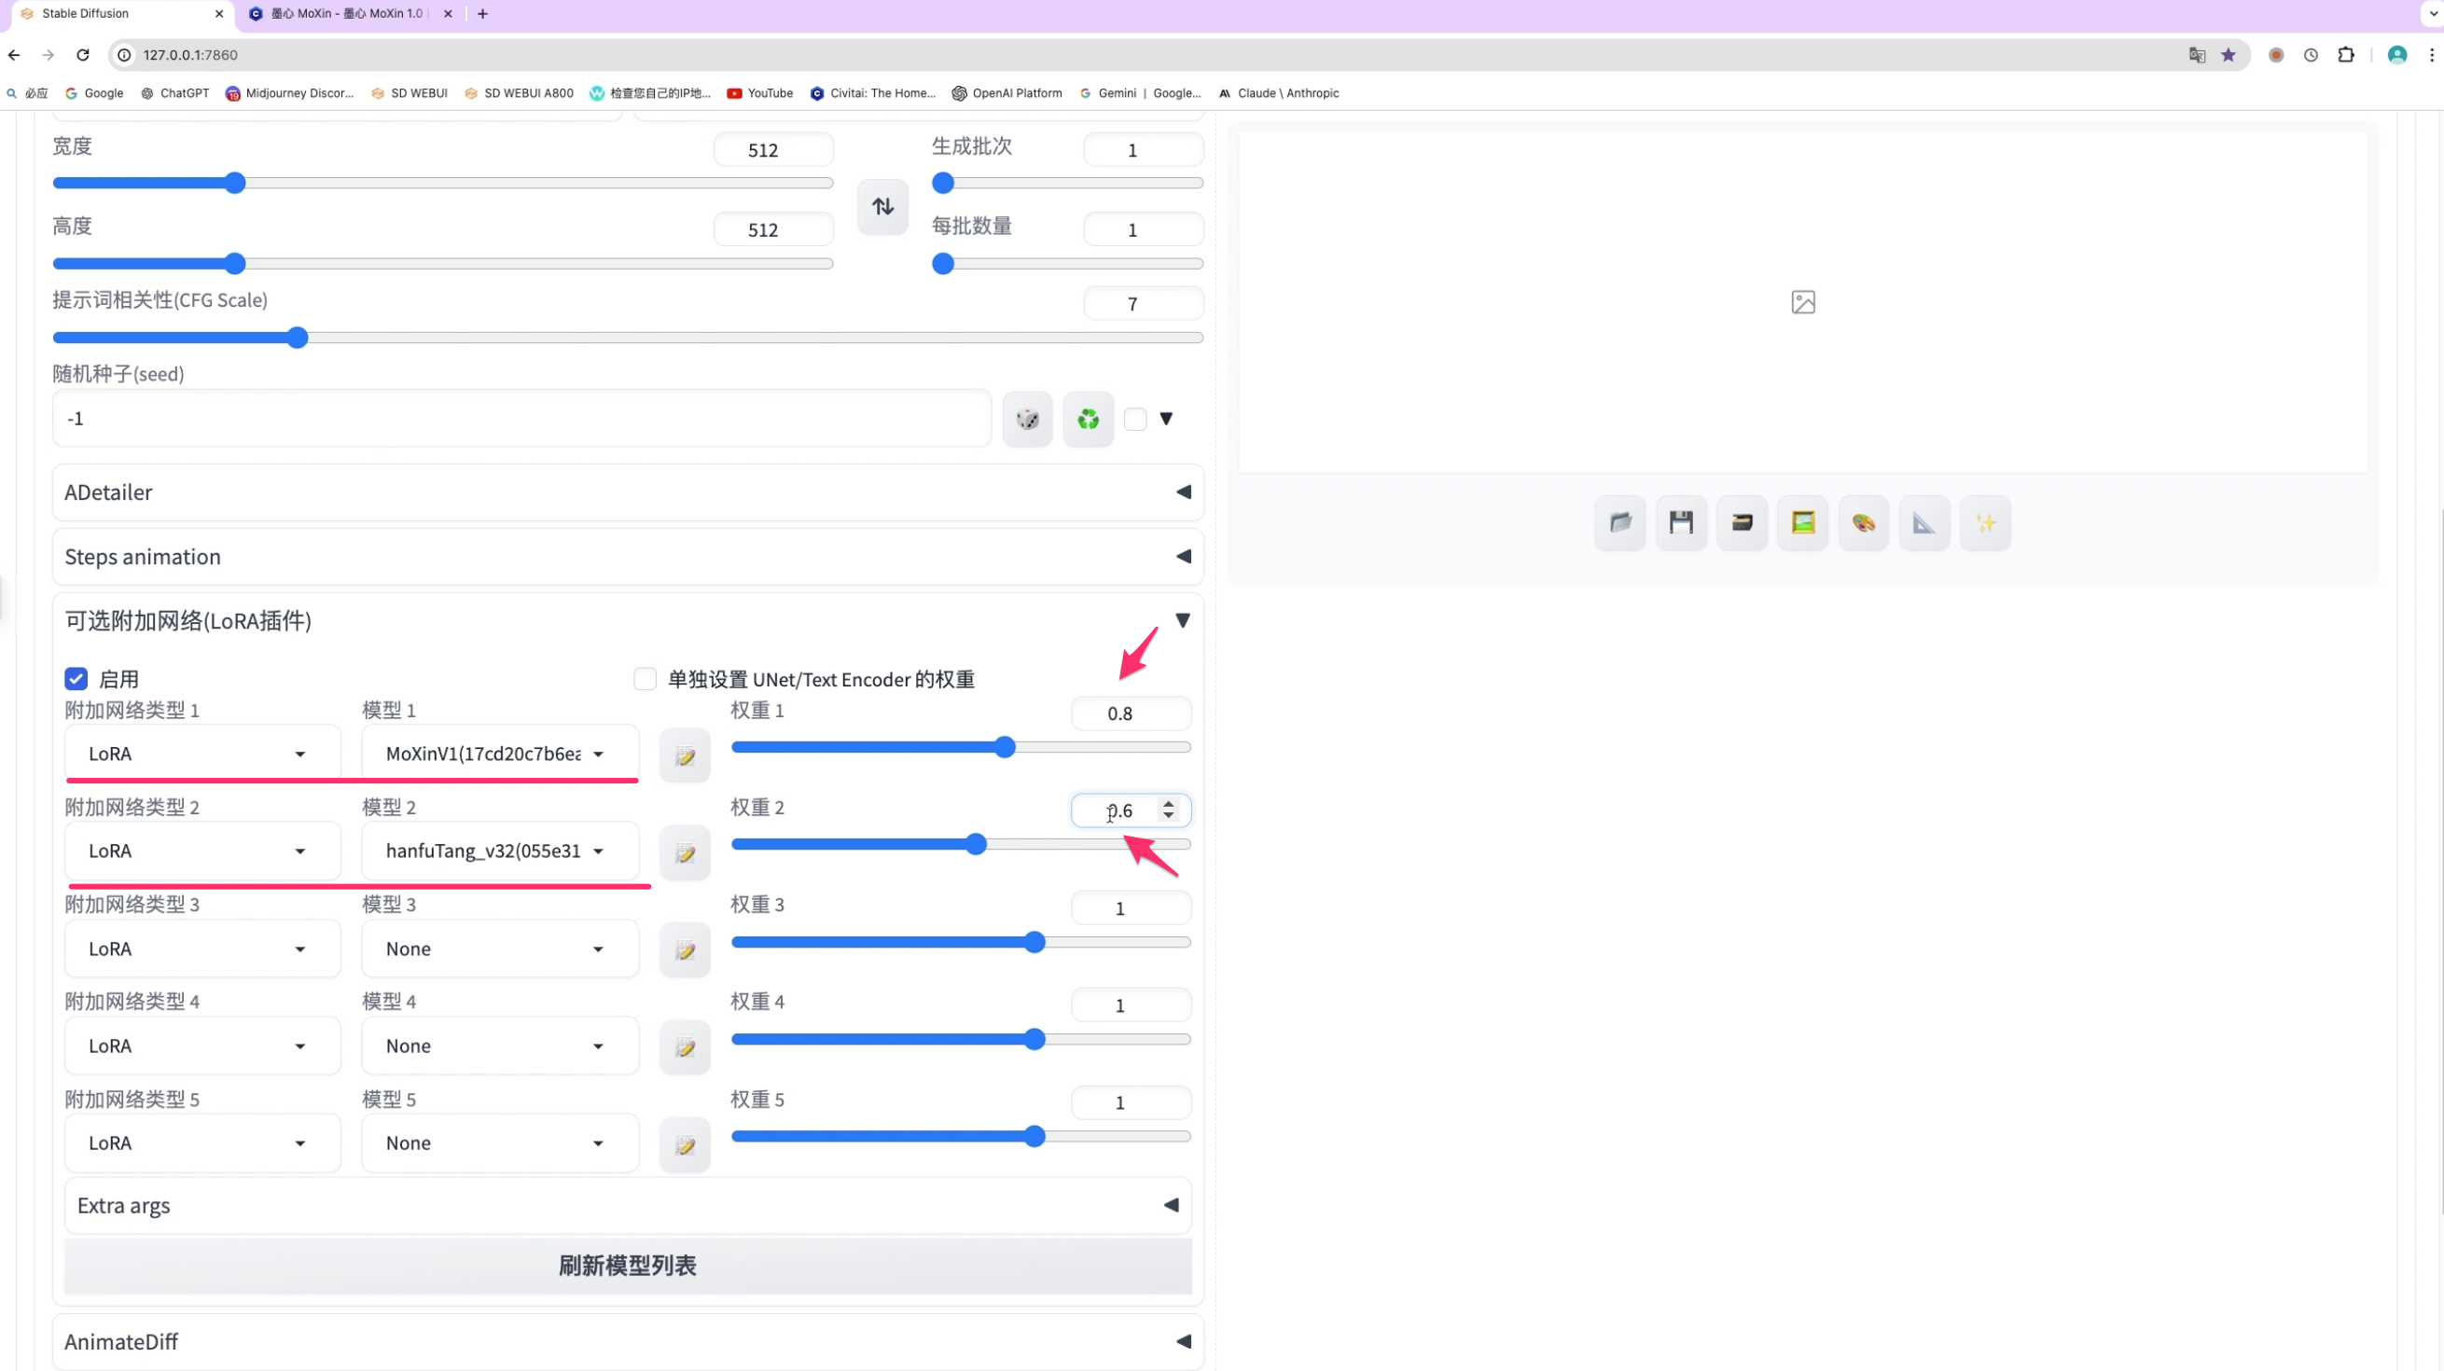
Task: Open the model 1 edit notepad icon
Action: (685, 755)
